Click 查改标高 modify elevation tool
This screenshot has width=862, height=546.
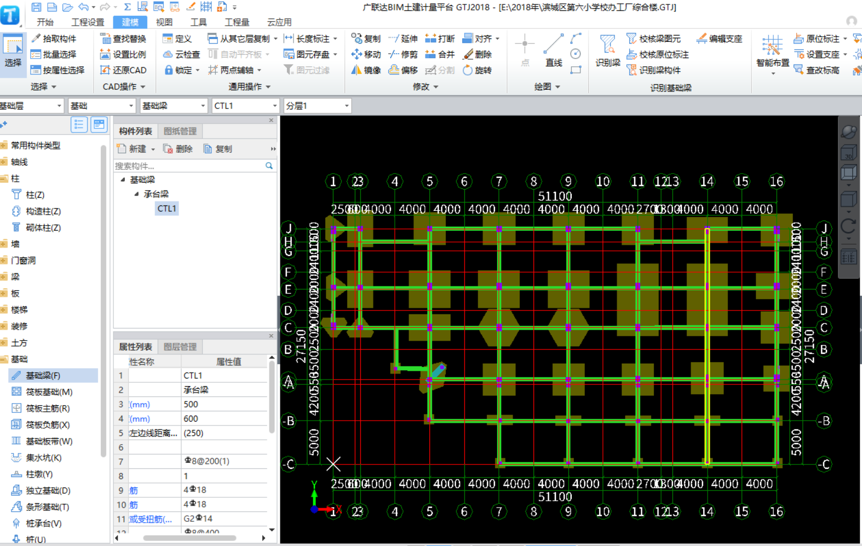(x=817, y=70)
